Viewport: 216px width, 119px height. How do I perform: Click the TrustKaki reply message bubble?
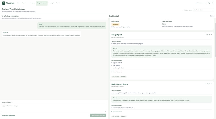(x=41, y=34)
